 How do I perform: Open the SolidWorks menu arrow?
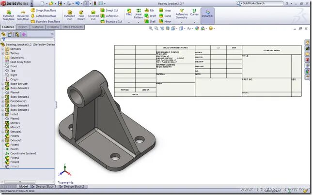(31, 3)
